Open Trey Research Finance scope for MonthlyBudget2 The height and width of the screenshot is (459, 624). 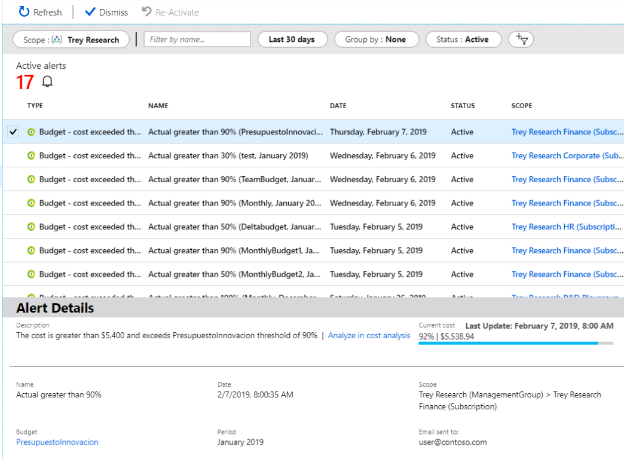pyautogui.click(x=567, y=274)
